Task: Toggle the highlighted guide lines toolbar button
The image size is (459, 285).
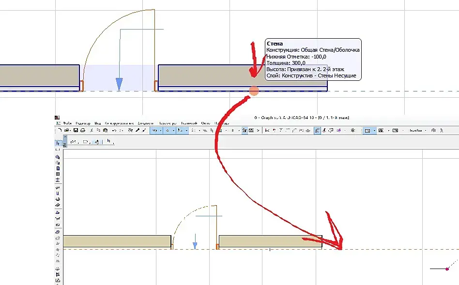Action: point(155,130)
